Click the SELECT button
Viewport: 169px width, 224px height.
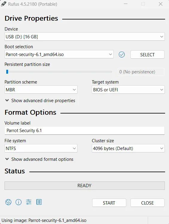tap(147, 55)
